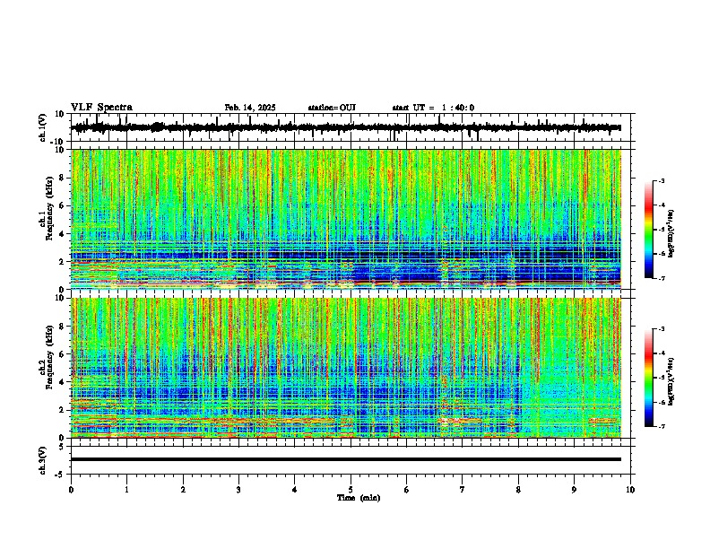Click the ch.1 Frequency (kHz) axis label

tap(46, 208)
